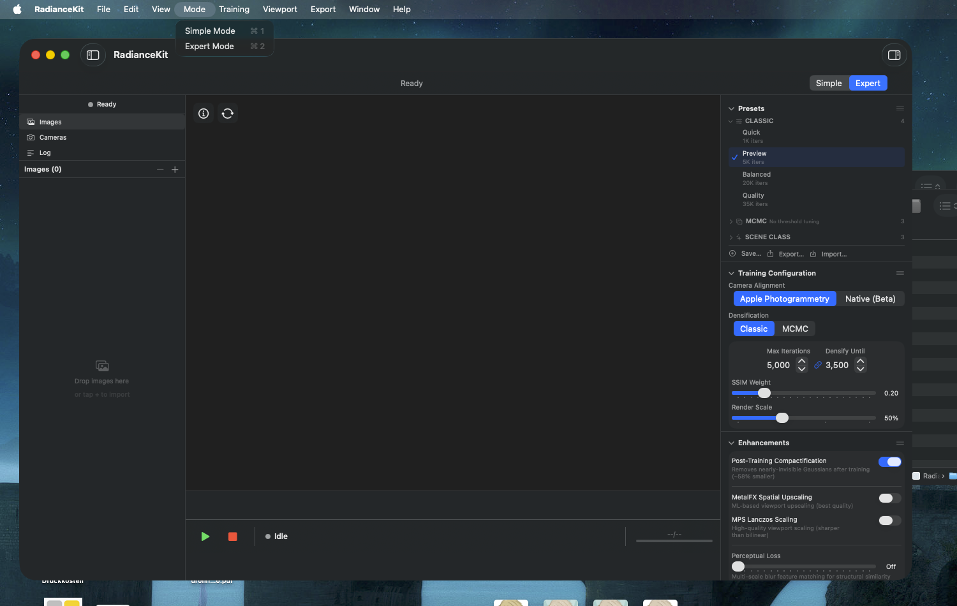Viewport: 957px width, 606px height.
Task: Open the Viewport menu
Action: (280, 9)
